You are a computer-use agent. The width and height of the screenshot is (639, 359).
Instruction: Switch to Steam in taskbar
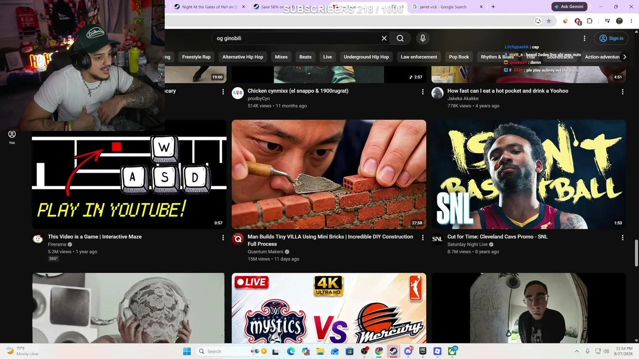point(393,351)
